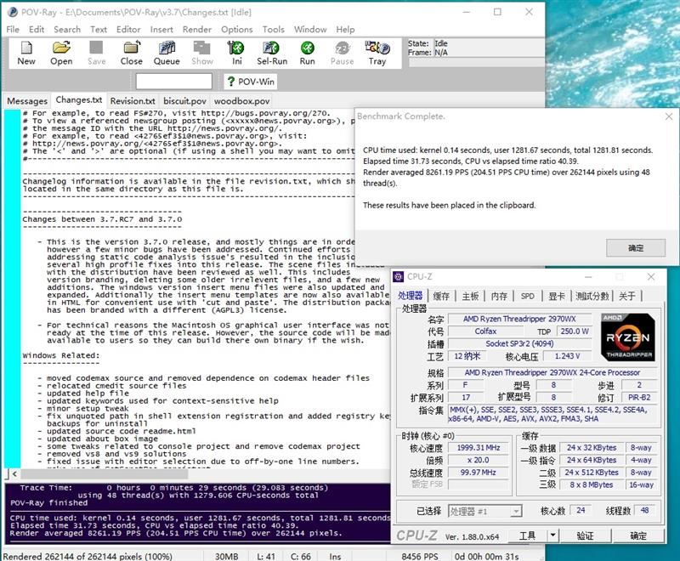Click the Pause render toolbar icon
680x561 pixels.
coord(343,53)
